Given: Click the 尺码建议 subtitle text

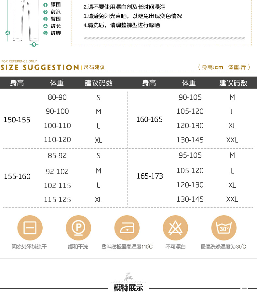Looking at the screenshot, I should coord(94,67).
